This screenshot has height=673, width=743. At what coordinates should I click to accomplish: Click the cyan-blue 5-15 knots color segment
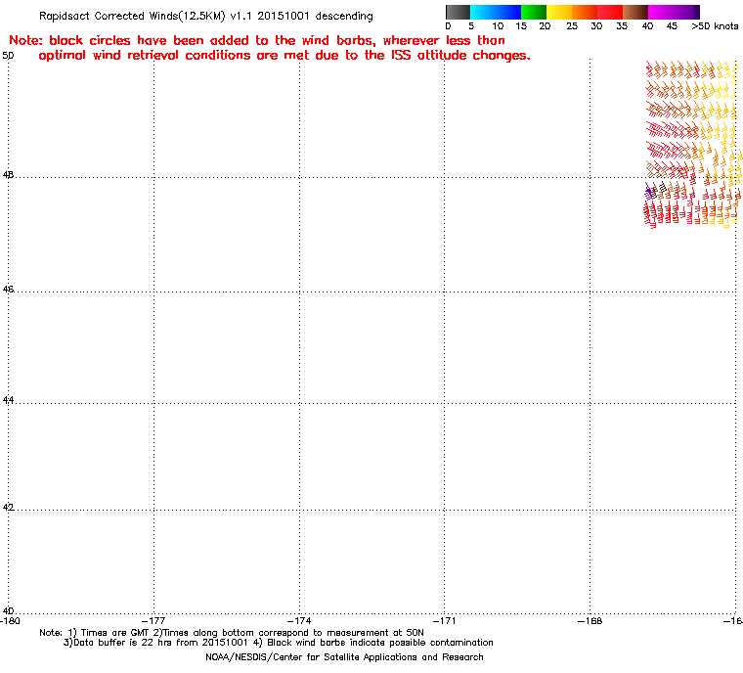click(496, 12)
